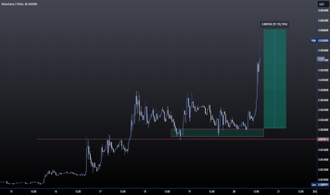This screenshot has height=195, width=330.
Task: Click date label 20 on time axis
Action: [x=234, y=191]
